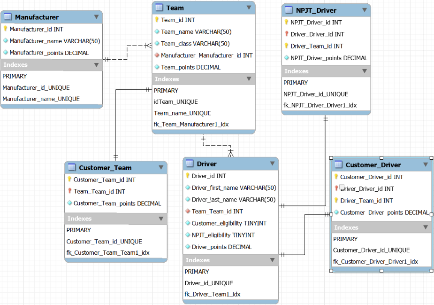Collapse the Indexes section of Customer_Team
Screen dimensions: 434x305
click(162, 218)
